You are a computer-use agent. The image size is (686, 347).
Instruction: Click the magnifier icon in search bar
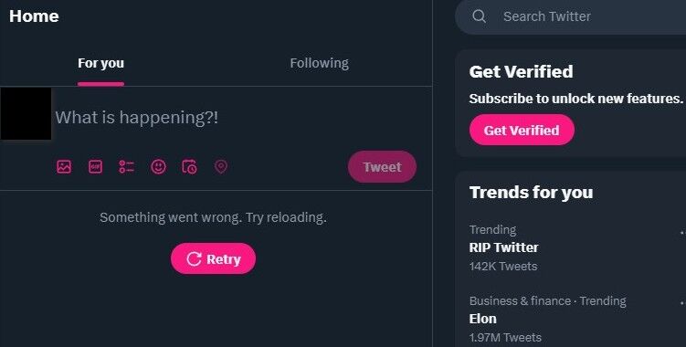pyautogui.click(x=479, y=16)
